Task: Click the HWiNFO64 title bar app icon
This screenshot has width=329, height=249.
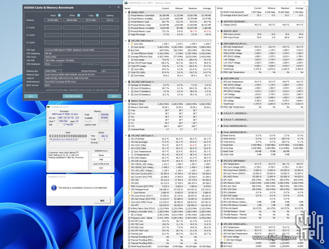Action: tap(126, 3)
